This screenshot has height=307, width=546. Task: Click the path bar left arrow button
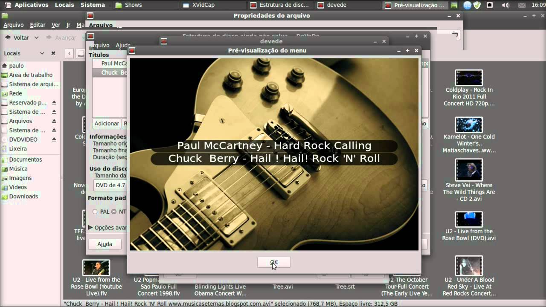click(70, 53)
